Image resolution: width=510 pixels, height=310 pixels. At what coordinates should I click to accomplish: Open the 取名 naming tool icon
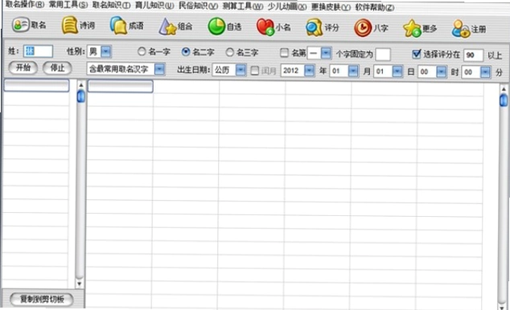[20, 25]
